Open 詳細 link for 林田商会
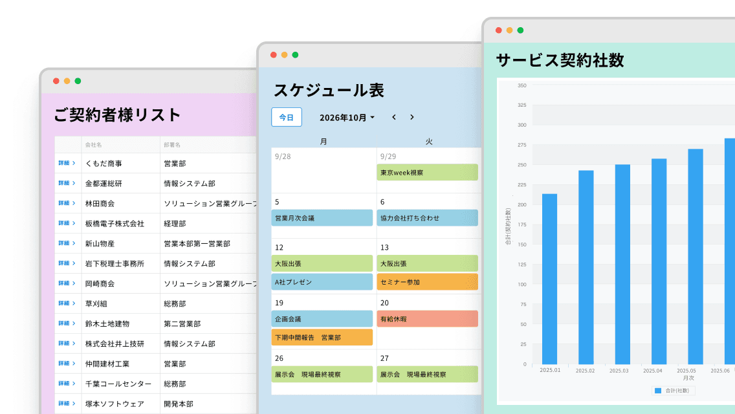 point(67,203)
